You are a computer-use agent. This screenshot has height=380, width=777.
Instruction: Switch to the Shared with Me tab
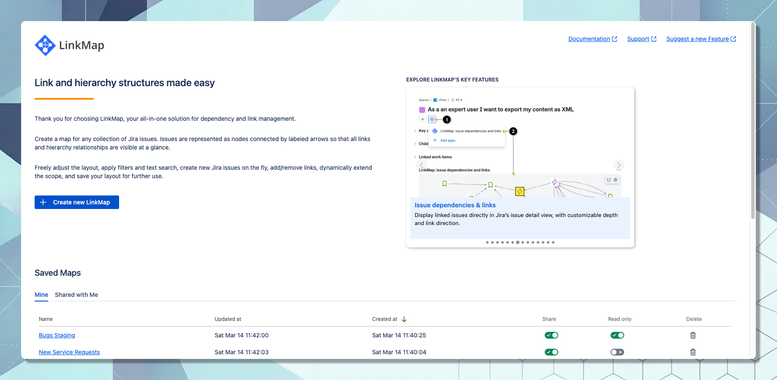[x=76, y=295]
